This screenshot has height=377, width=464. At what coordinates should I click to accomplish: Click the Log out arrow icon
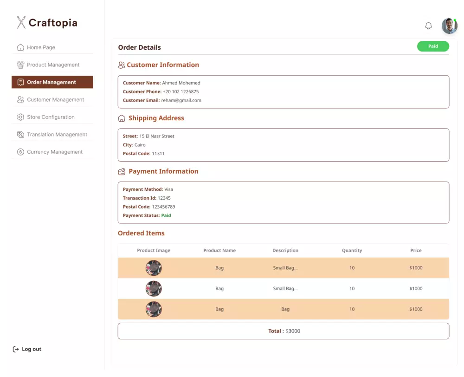coord(15,349)
